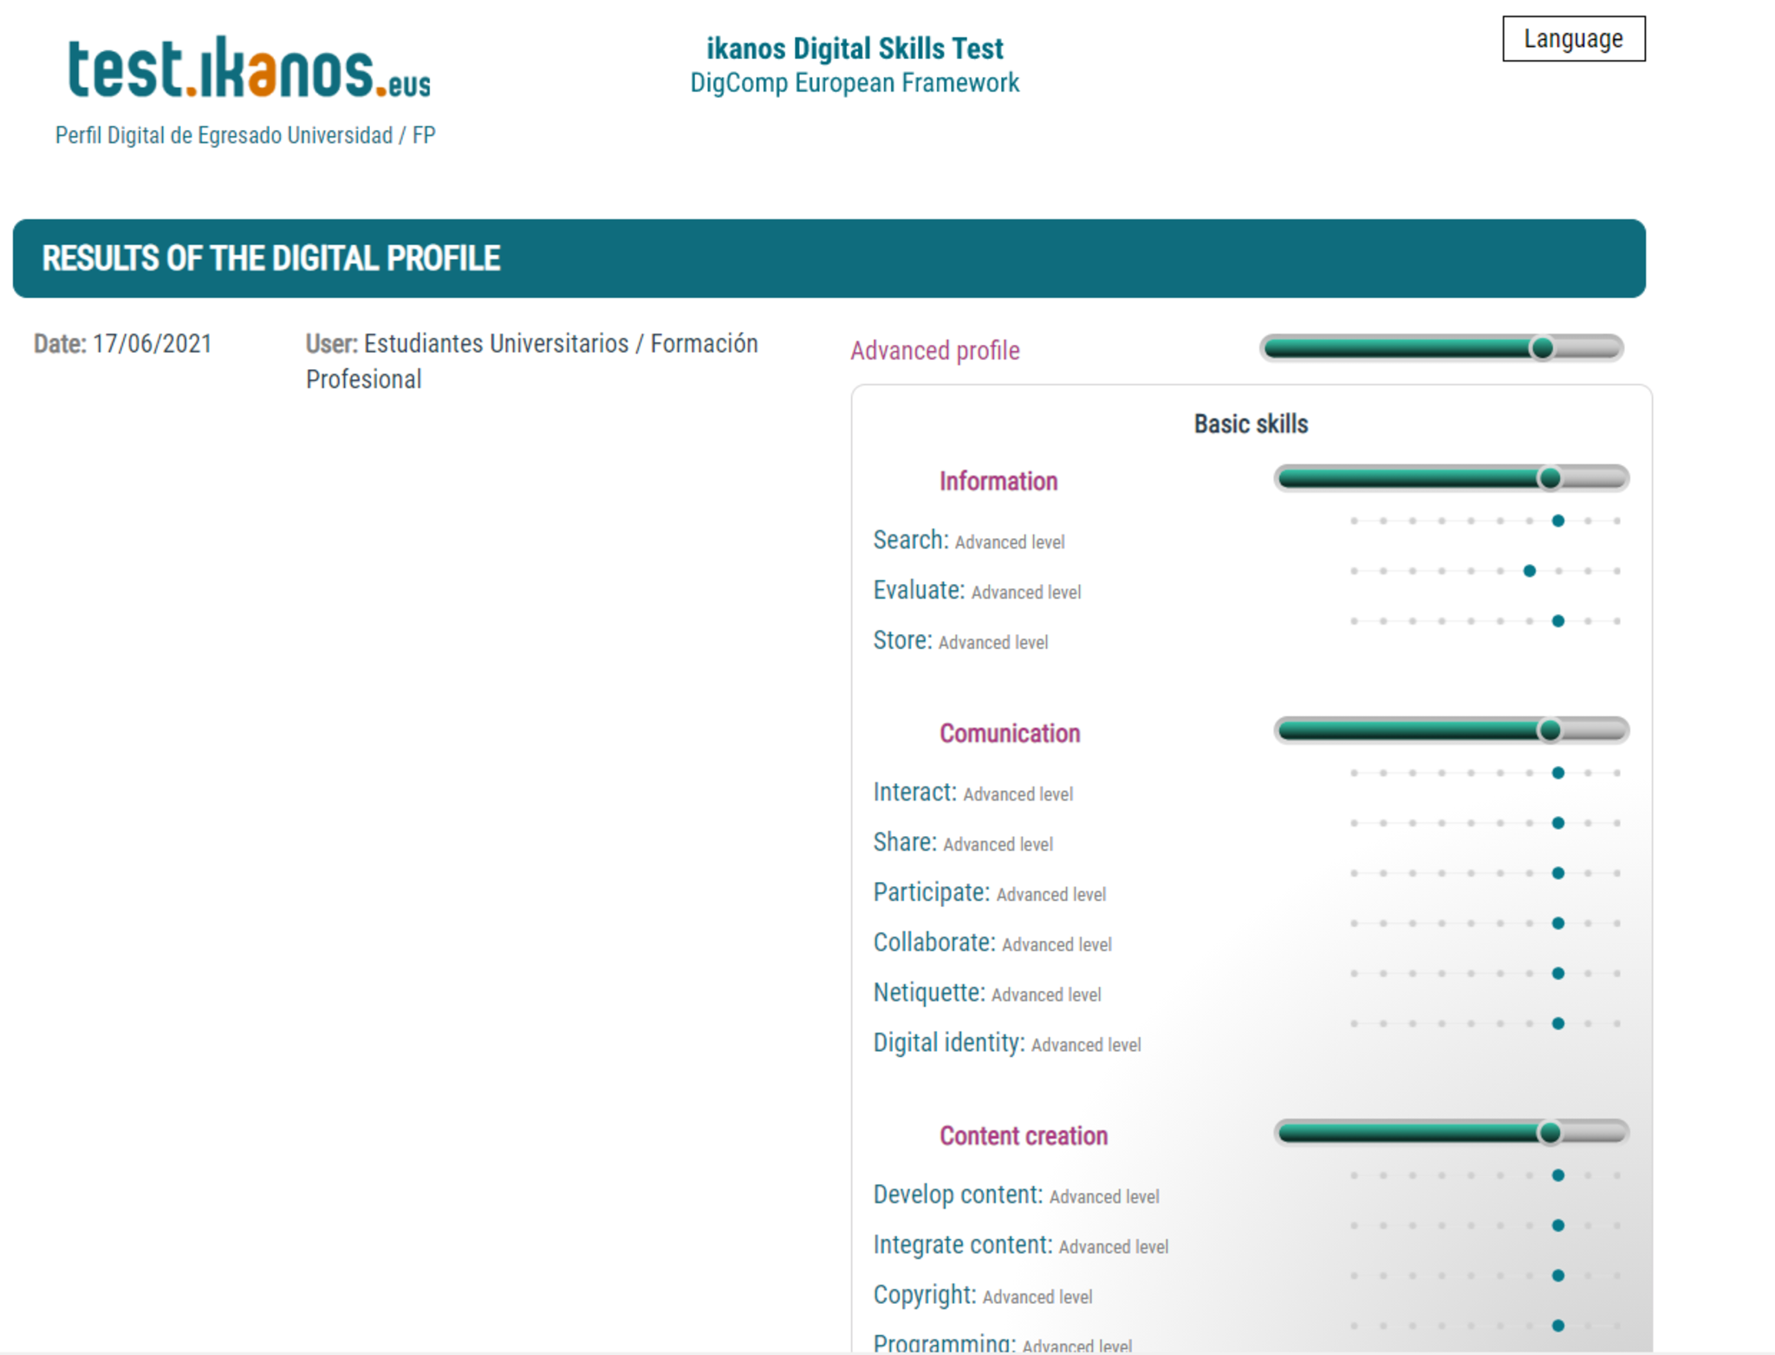Click the Comunication slider knob
This screenshot has height=1355, width=1775.
point(1550,730)
